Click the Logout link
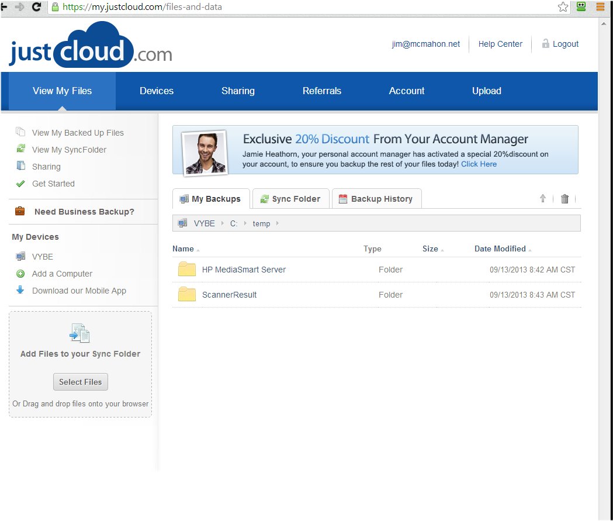This screenshot has width=613, height=521. (565, 44)
